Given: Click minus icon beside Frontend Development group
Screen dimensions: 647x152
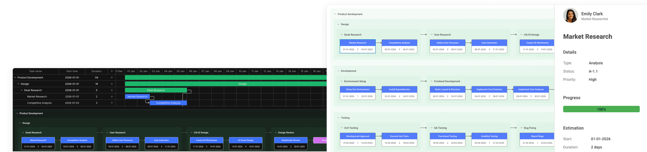Looking at the screenshot, I should 431,81.
